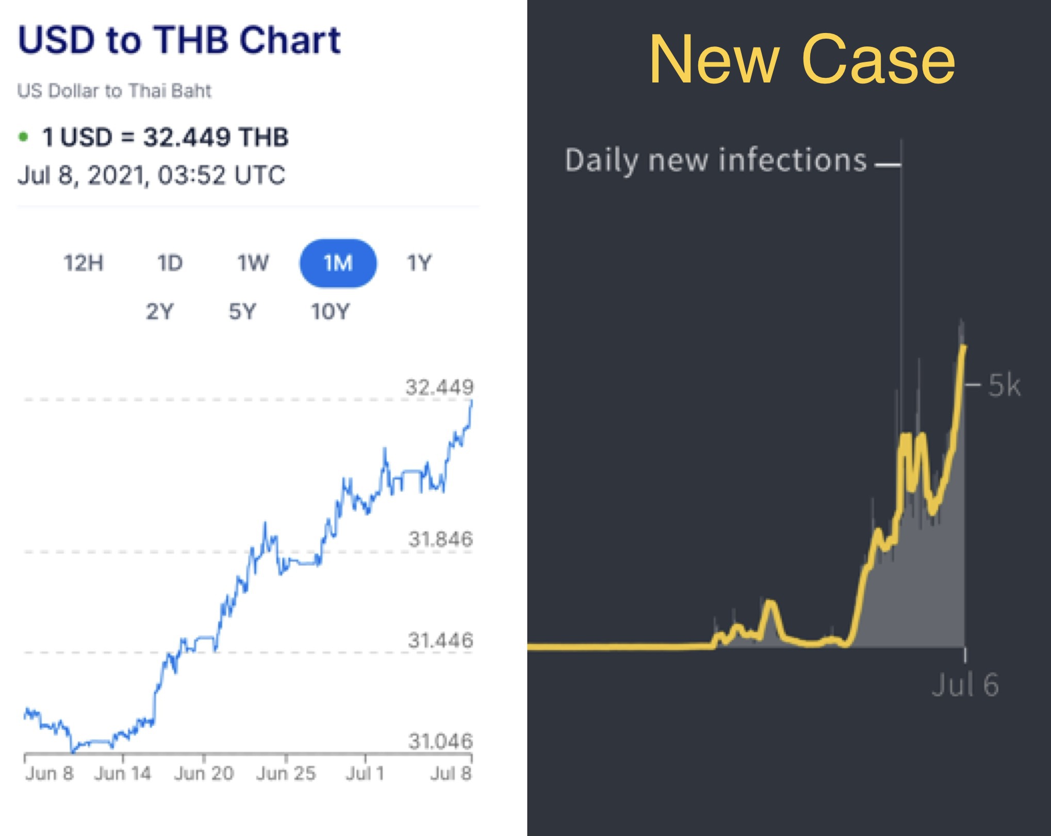Screen dimensions: 1051x836
Task: Click the Jun 14 date tick label
Action: click(x=123, y=773)
